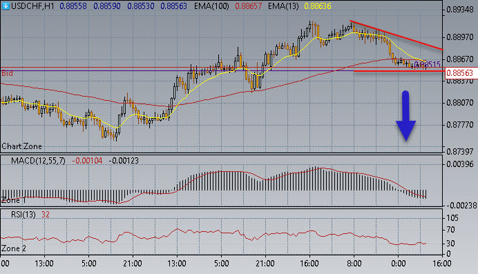478x274 pixels.
Task: Click the RSI(13) indicator label
Action: click(x=23, y=215)
